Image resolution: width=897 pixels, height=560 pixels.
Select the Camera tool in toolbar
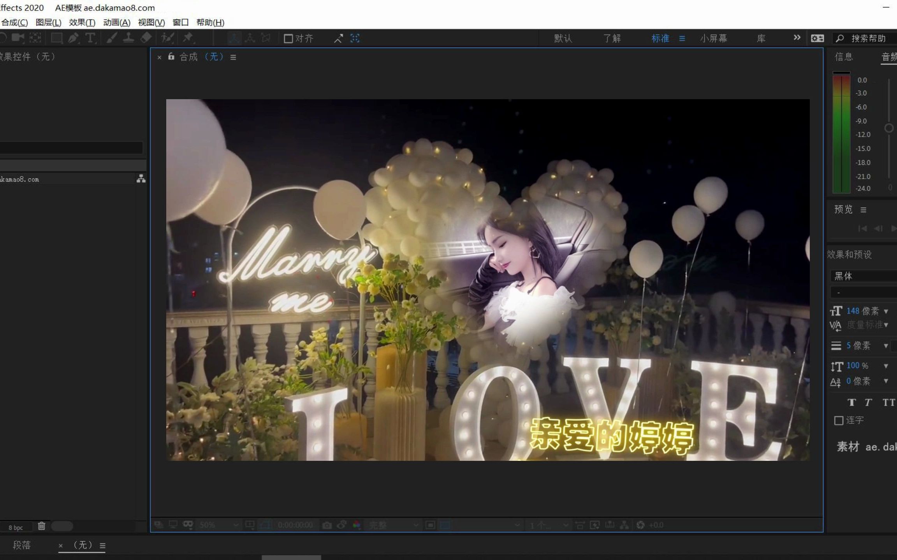(x=18, y=38)
